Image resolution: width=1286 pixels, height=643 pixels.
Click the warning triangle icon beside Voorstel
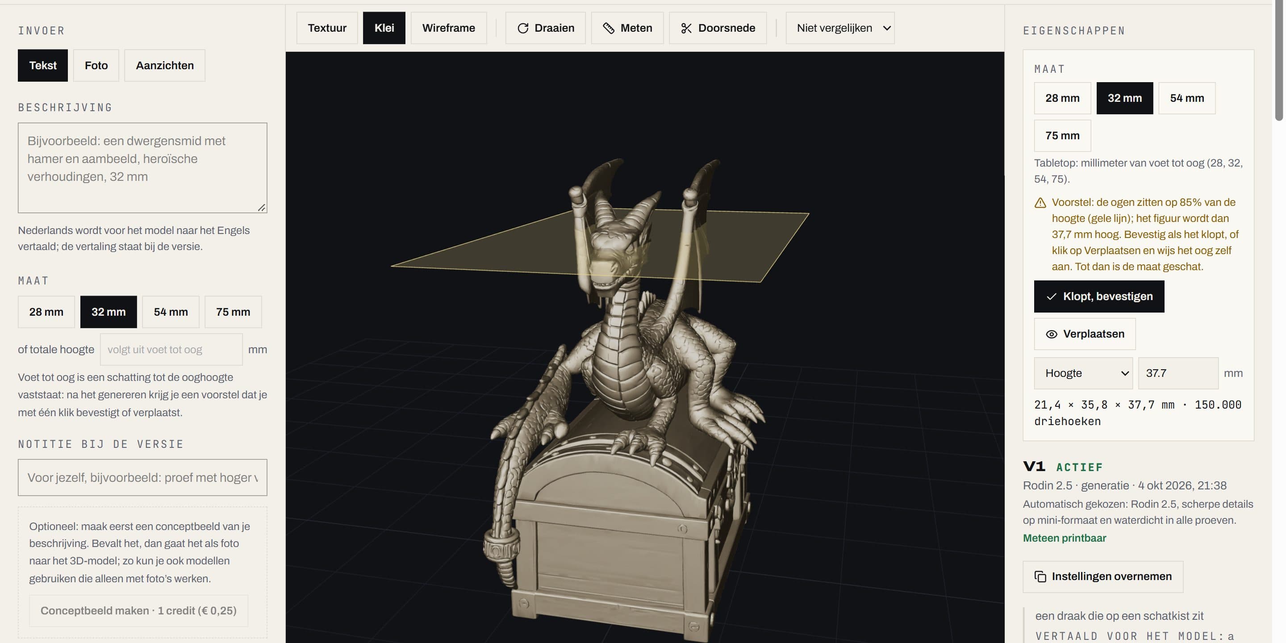[x=1040, y=203]
